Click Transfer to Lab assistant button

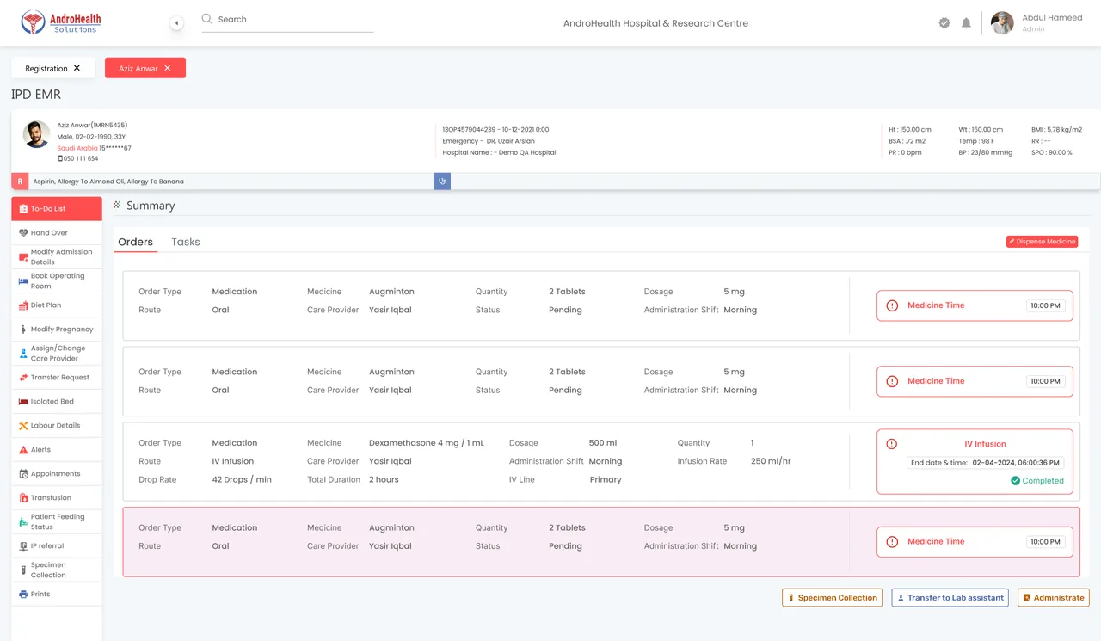pos(950,597)
